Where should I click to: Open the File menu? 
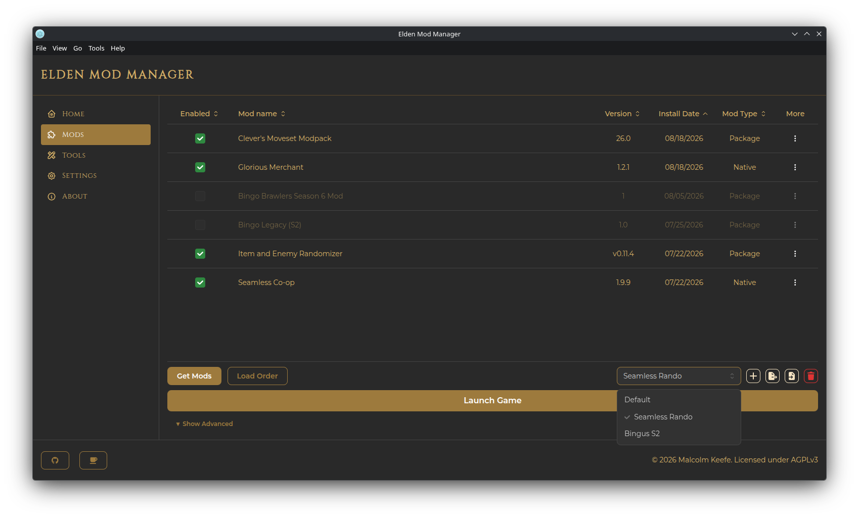(41, 49)
